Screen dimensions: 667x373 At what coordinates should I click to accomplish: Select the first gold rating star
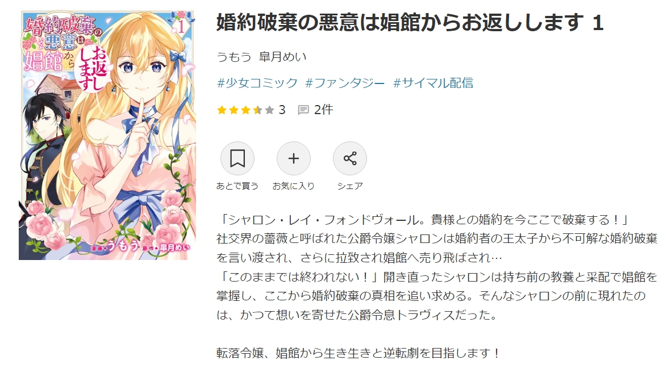[222, 110]
